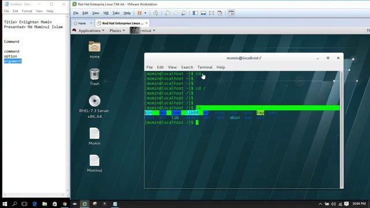Open the Terminal menu in terminal window

pos(205,67)
